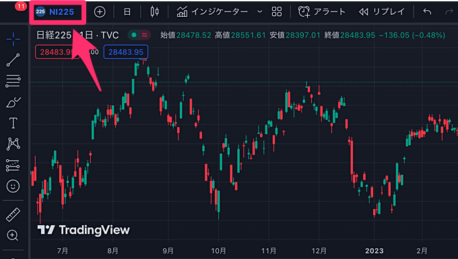458x259 pixels.
Task: Click the blue 28483.95 buy price button
Action: pyautogui.click(x=125, y=52)
